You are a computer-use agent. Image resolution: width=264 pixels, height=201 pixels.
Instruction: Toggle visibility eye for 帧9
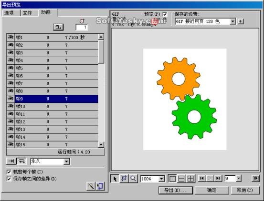click(11, 99)
